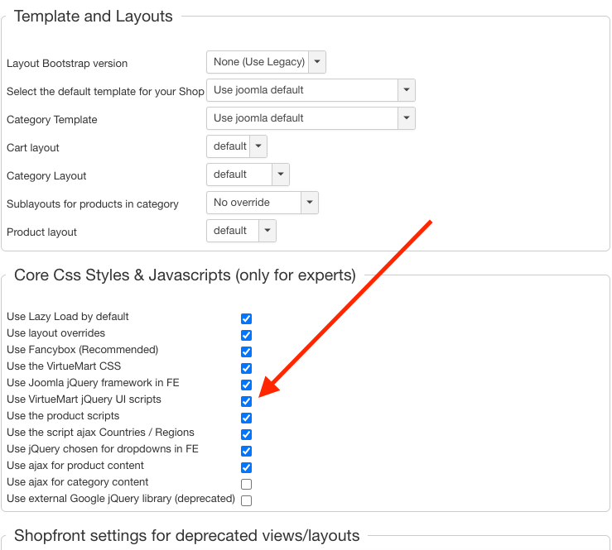Open the Cart layout dropdown

pos(237,146)
